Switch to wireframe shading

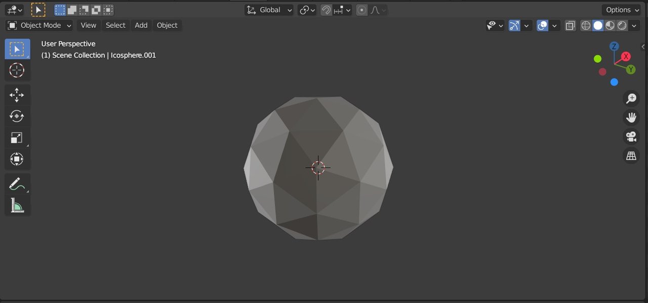(x=586, y=25)
